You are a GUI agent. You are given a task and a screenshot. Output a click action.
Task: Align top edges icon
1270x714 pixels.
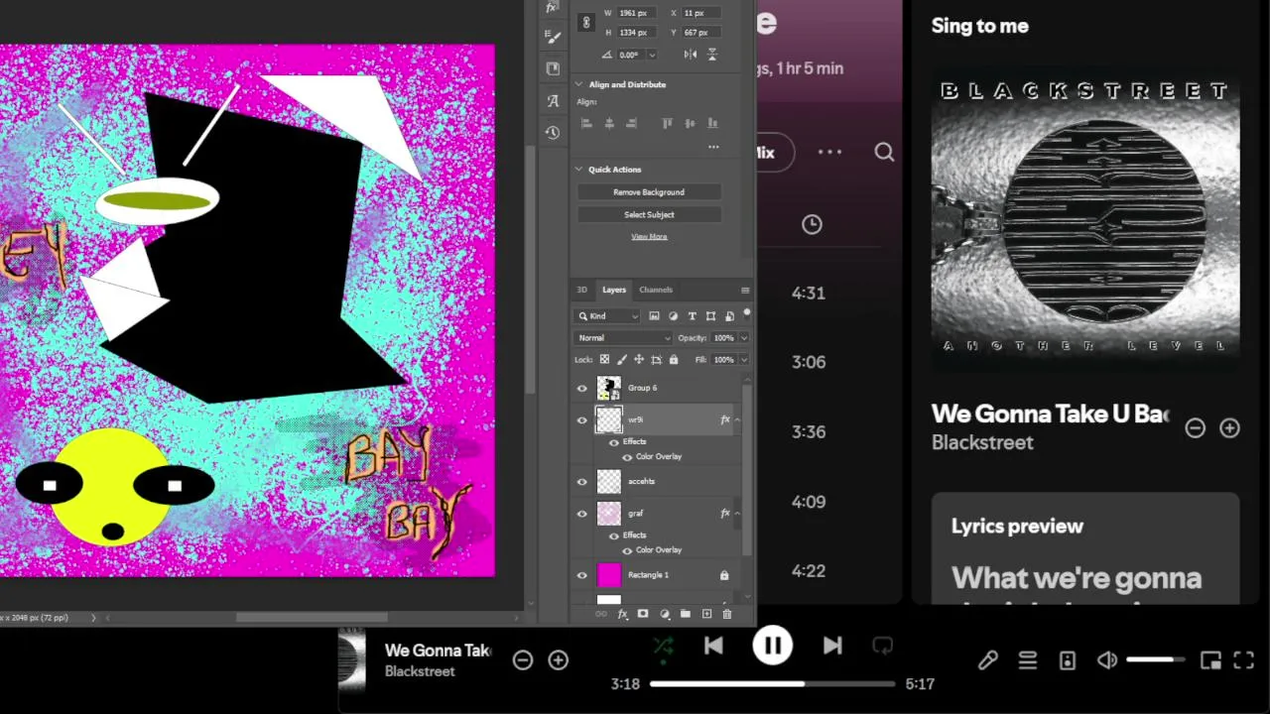667,123
